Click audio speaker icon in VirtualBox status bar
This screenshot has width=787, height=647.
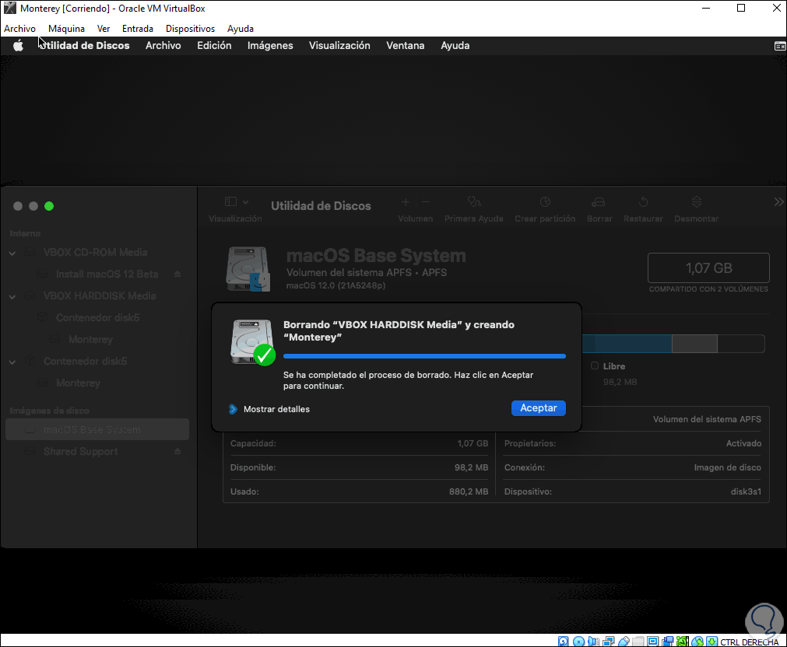point(593,641)
